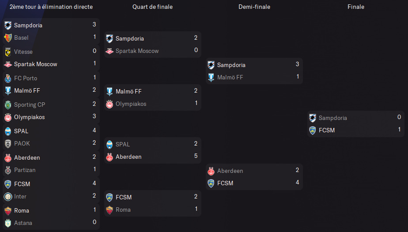408x232 pixels.
Task: Select Roma badge in Quart de finale
Action: pyautogui.click(x=110, y=210)
